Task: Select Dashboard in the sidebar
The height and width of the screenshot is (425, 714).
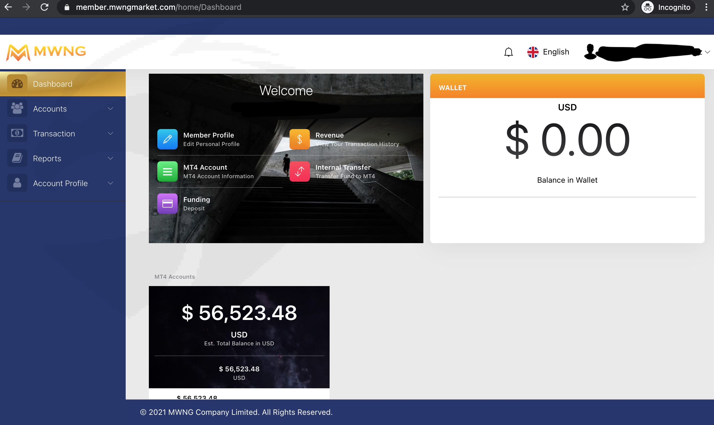Action: [63, 84]
